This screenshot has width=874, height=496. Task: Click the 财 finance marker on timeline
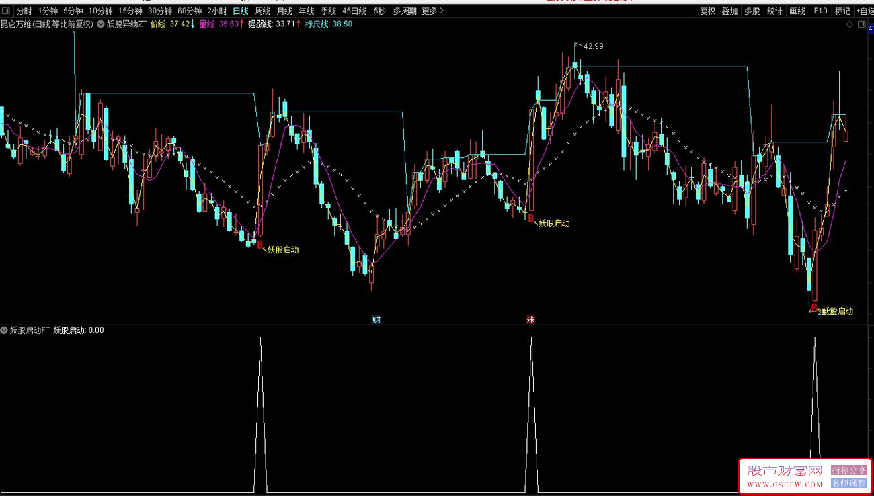coord(376,320)
